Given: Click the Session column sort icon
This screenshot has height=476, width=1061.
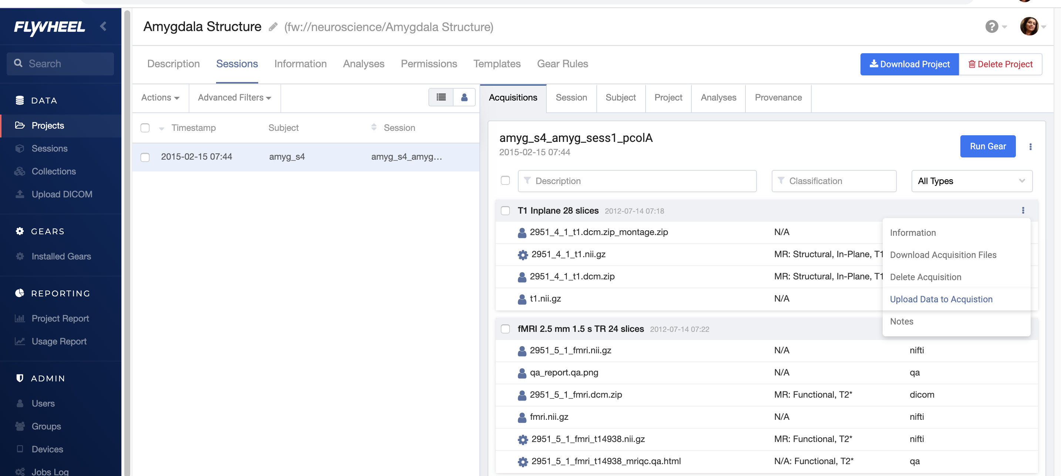Looking at the screenshot, I should 374,127.
